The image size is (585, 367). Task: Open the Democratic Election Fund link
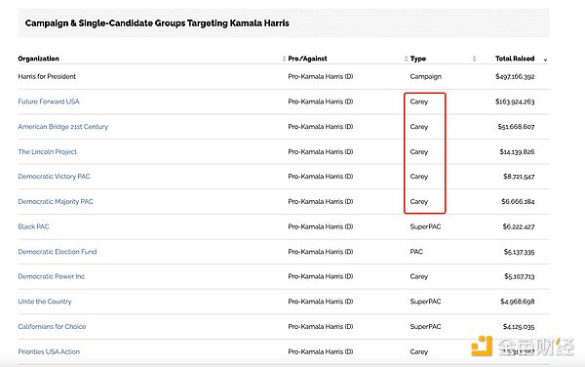(x=58, y=252)
